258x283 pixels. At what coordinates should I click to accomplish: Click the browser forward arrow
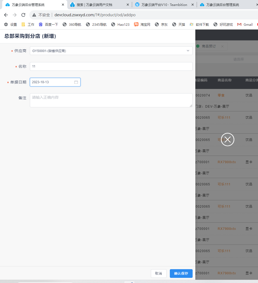[x=15, y=15]
